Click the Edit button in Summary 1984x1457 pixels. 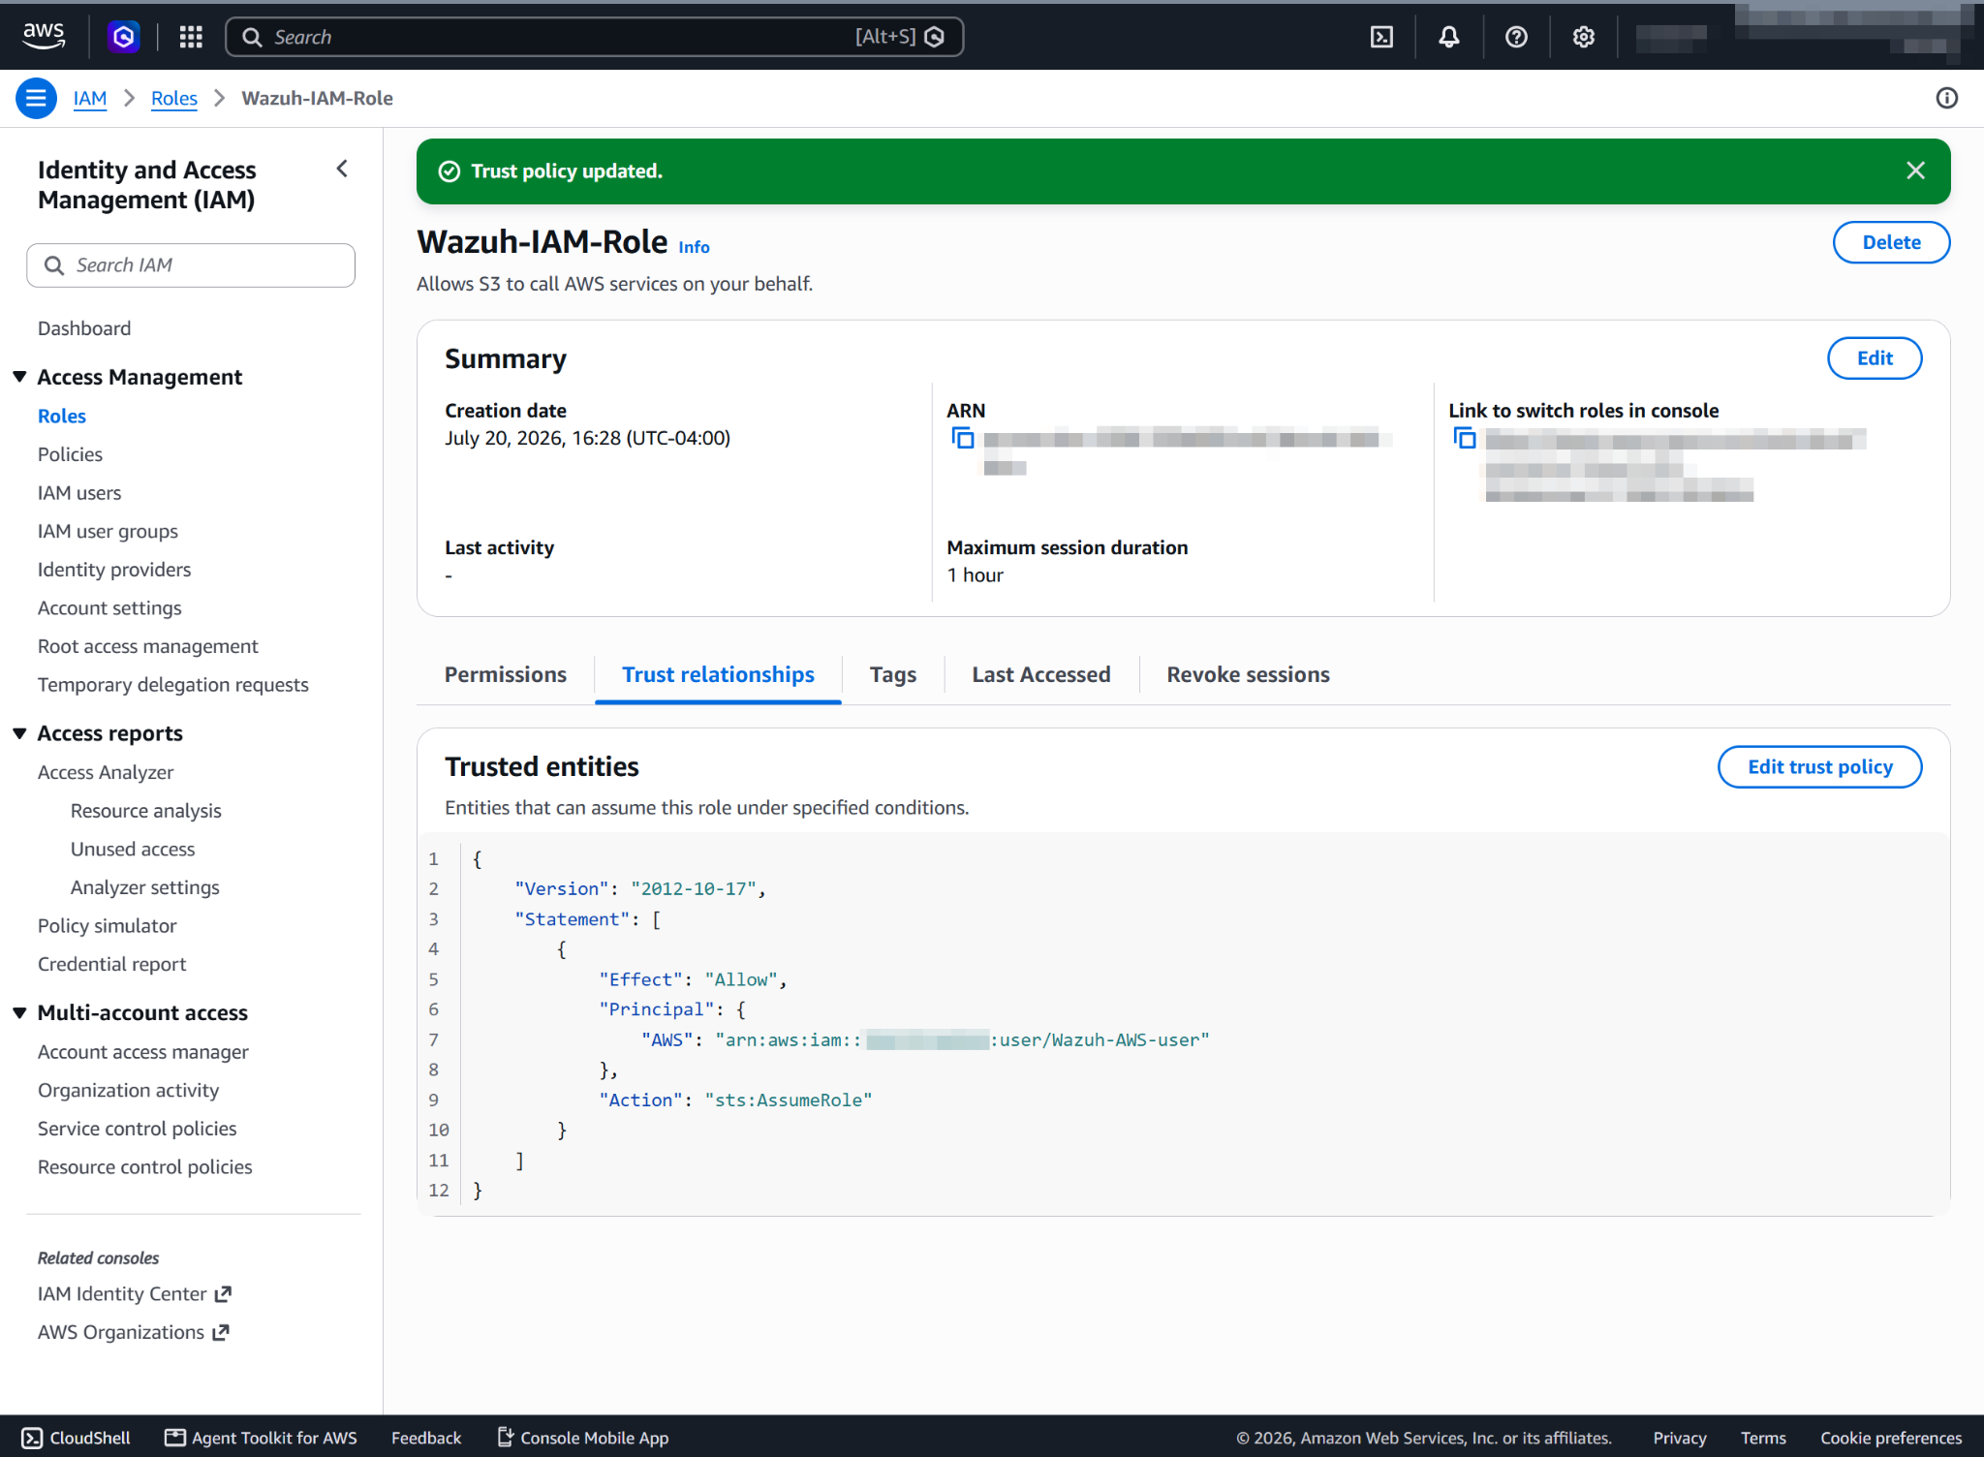1875,358
